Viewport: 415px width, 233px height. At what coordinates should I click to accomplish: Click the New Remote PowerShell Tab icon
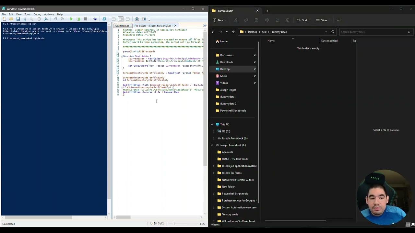point(95,19)
